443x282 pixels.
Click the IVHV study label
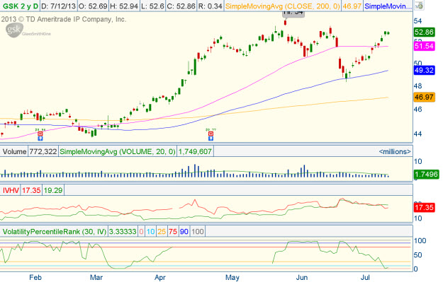click(x=11, y=190)
